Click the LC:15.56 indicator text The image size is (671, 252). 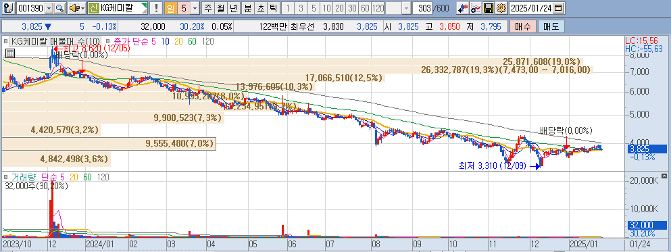coord(643,41)
